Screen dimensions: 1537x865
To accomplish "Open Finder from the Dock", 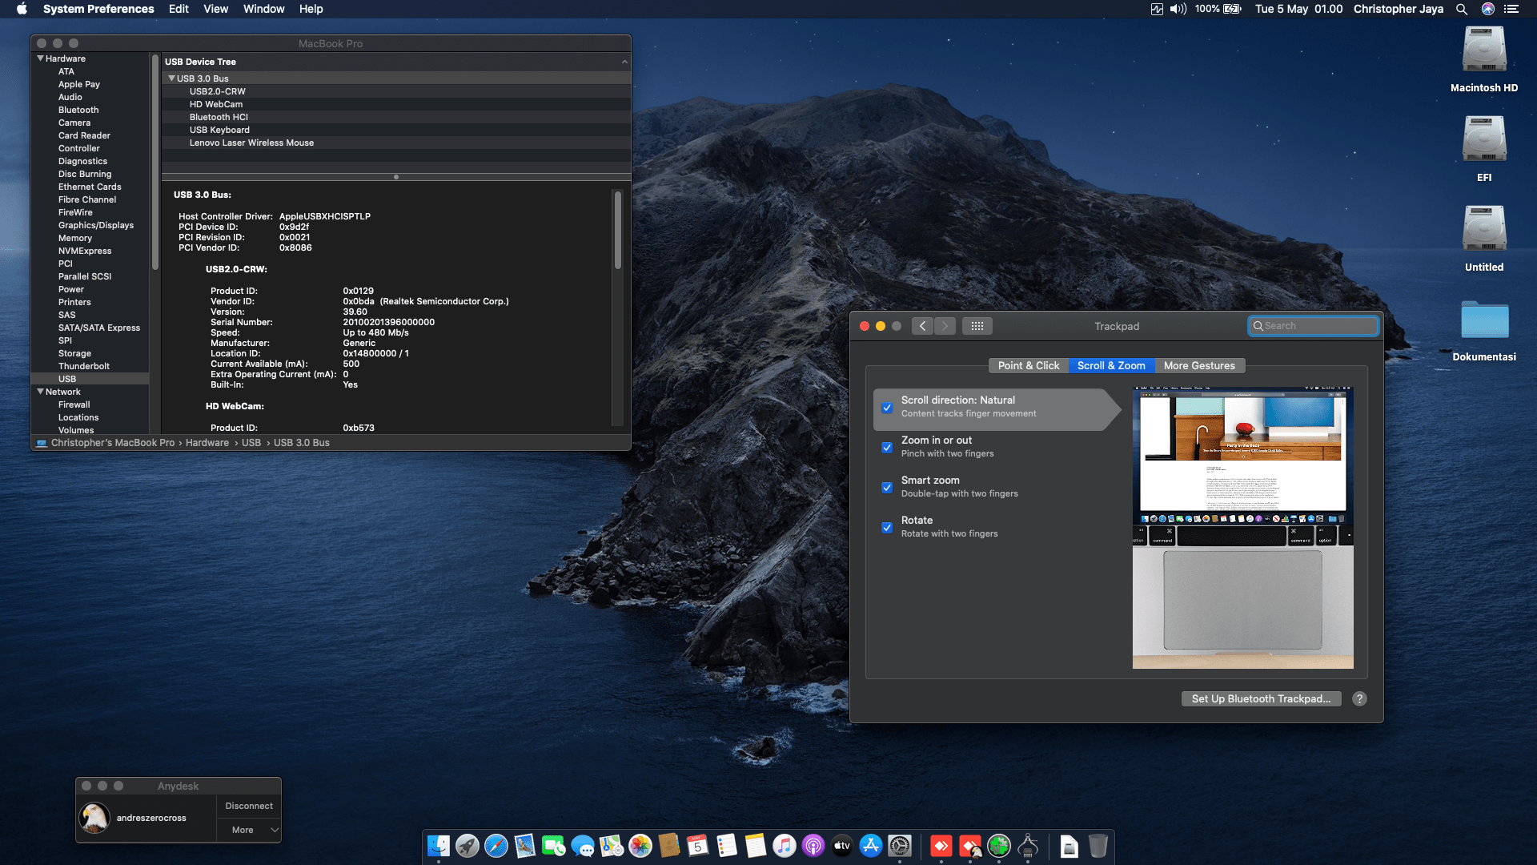I will coord(439,846).
